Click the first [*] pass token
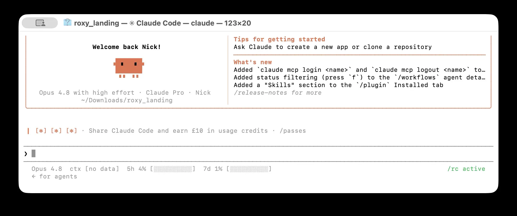The height and width of the screenshot is (216, 517). pos(41,131)
